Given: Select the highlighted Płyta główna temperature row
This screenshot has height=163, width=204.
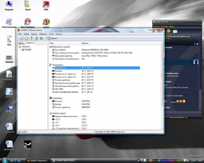Looking at the screenshot, I should click(x=96, y=68).
